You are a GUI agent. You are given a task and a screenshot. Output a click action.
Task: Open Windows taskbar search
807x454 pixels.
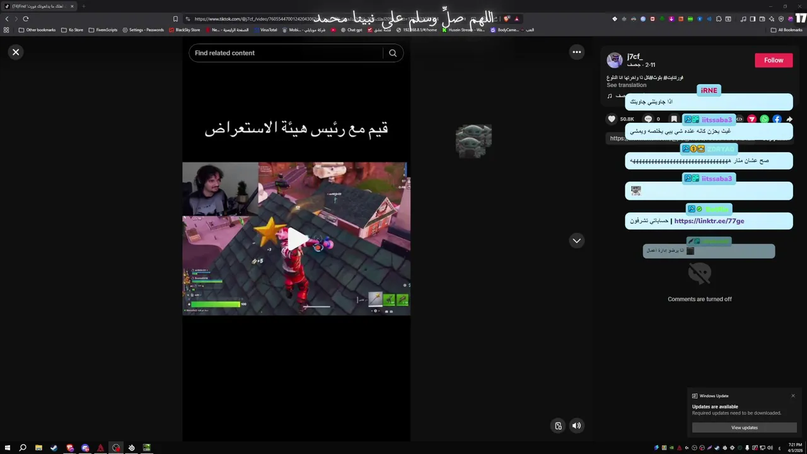coord(23,448)
